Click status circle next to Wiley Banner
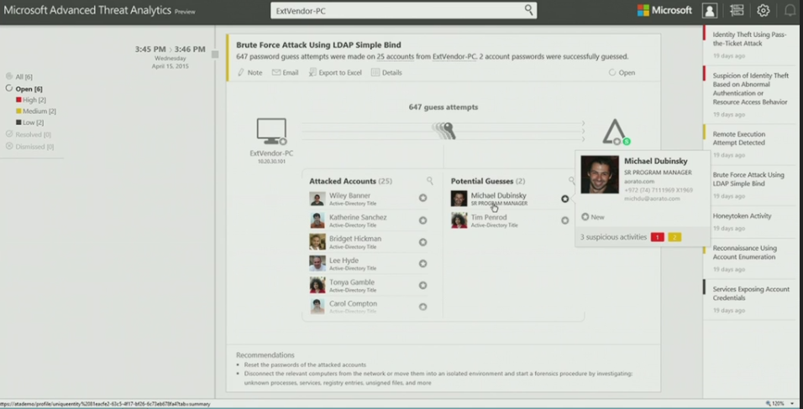 point(423,198)
